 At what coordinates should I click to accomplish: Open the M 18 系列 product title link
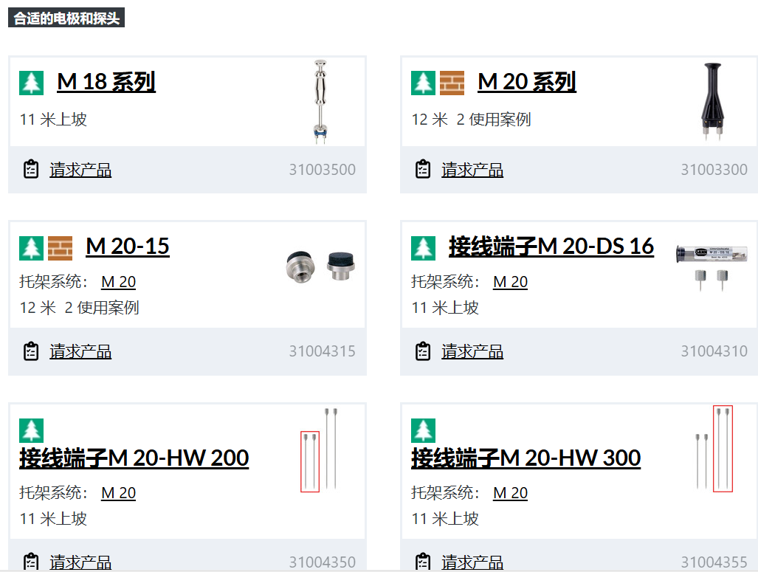(106, 82)
